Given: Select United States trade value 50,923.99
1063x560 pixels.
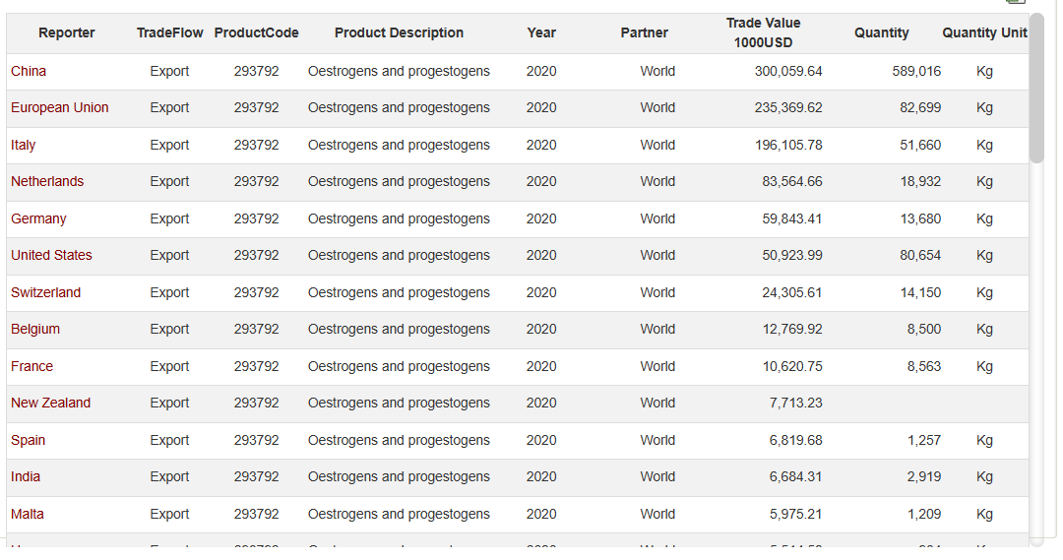Looking at the screenshot, I should [791, 256].
